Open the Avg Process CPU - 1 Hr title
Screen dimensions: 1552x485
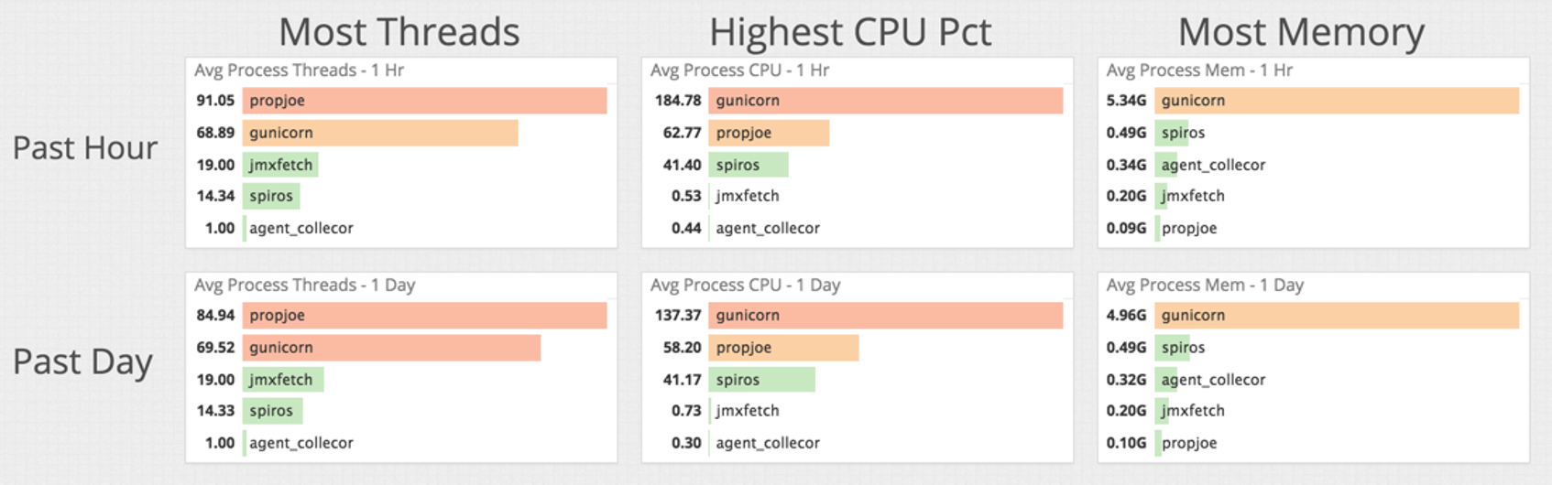click(739, 70)
